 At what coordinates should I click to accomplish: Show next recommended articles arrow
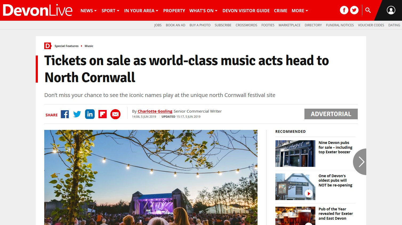click(360, 162)
